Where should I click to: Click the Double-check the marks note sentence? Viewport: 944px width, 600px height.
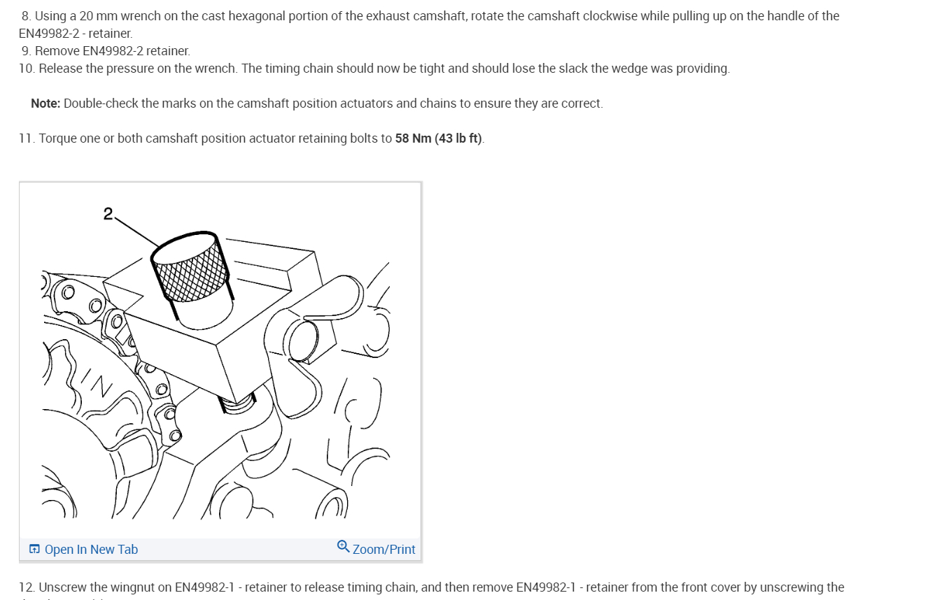[x=333, y=103]
